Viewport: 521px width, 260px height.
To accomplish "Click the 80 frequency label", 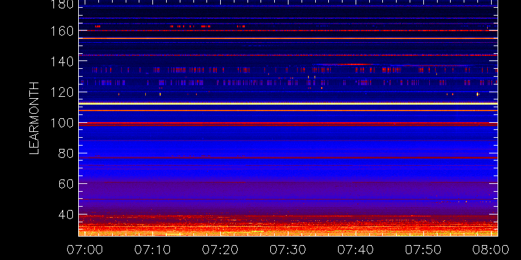I will (66, 153).
